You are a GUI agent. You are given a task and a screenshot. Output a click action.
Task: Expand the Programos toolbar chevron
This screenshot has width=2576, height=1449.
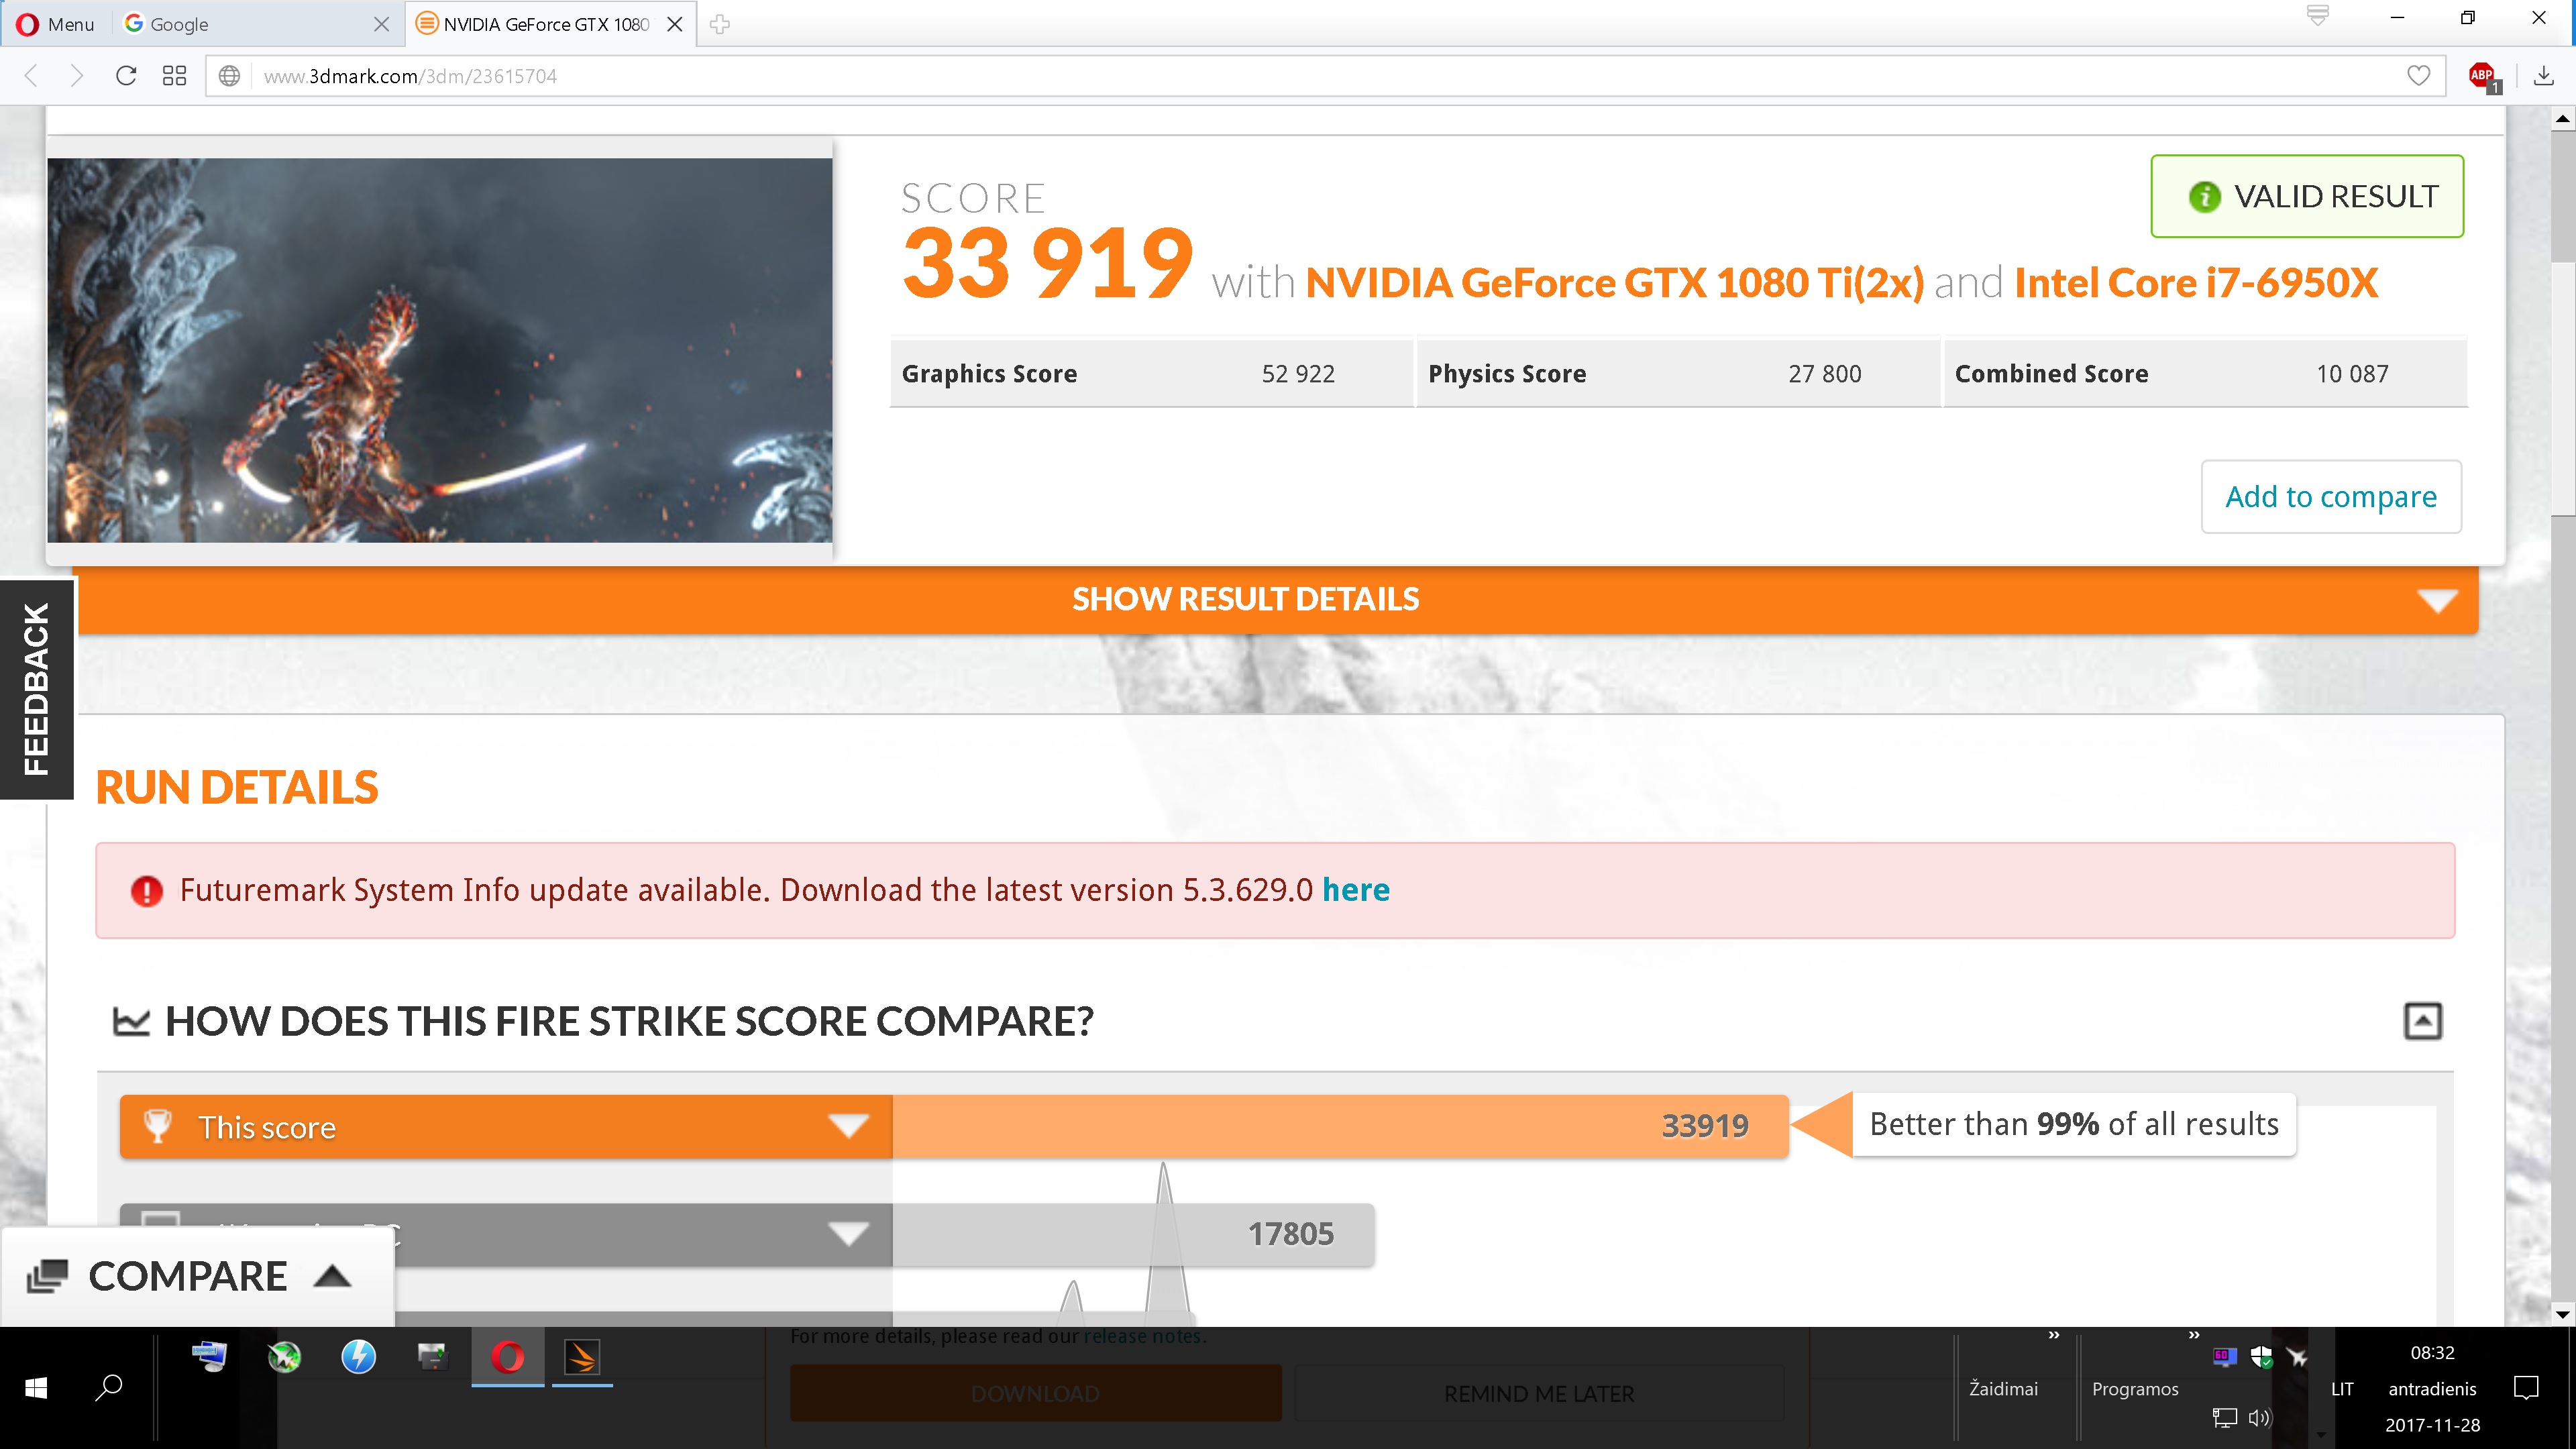[x=2193, y=1335]
